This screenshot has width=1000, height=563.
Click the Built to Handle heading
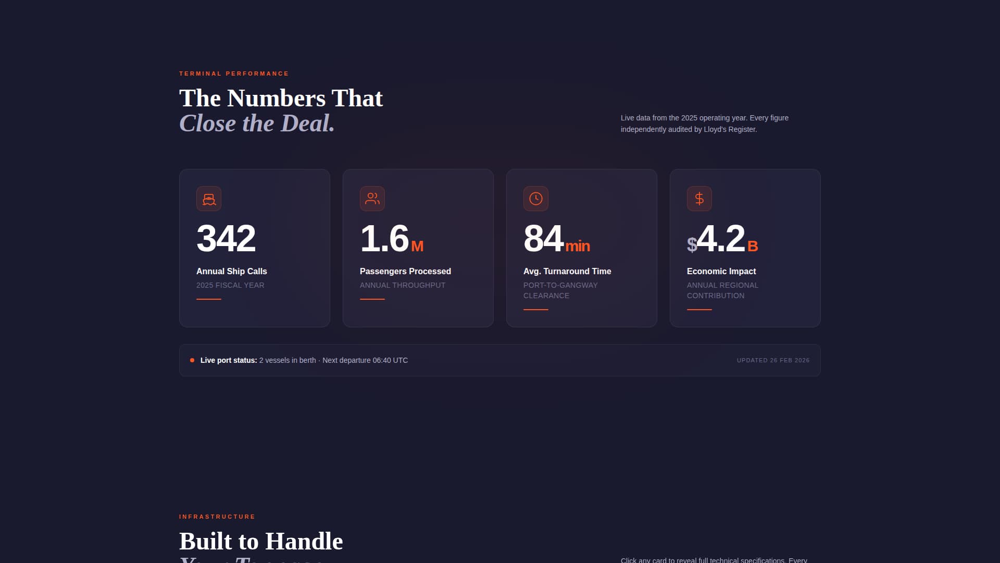coord(261,541)
